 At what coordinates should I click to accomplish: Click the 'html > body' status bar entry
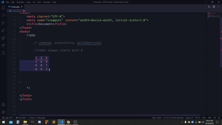pyautogui.click(x=156, y=118)
